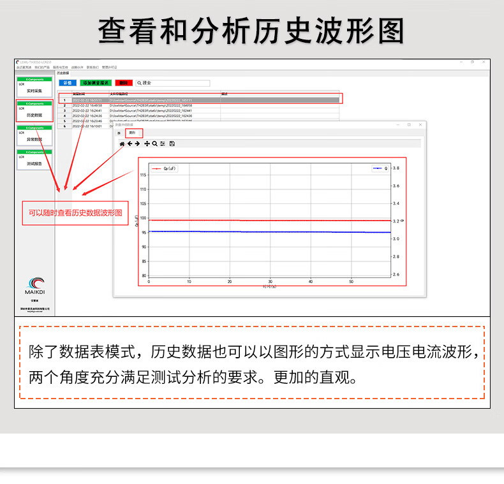504x484 pixels.
Task: Maximize the waveform popup window
Action: pos(409,125)
